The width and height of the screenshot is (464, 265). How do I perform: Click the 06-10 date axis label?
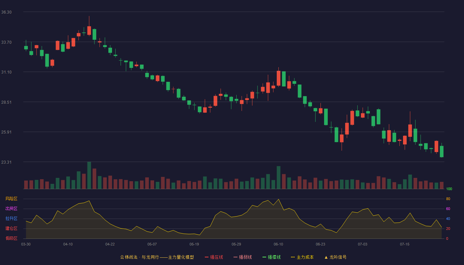[278, 244]
